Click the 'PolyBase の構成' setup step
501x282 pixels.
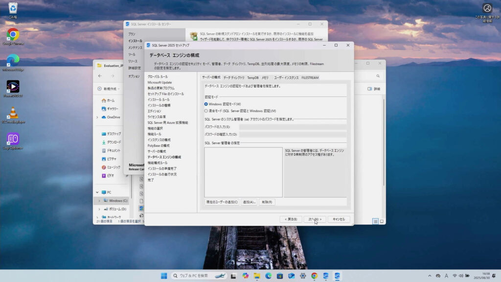coord(159,146)
